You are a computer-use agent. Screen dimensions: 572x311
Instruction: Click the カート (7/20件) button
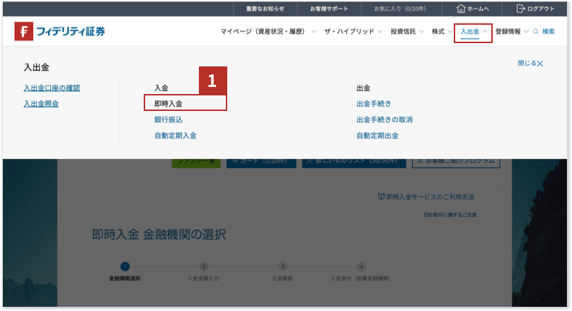[261, 163]
